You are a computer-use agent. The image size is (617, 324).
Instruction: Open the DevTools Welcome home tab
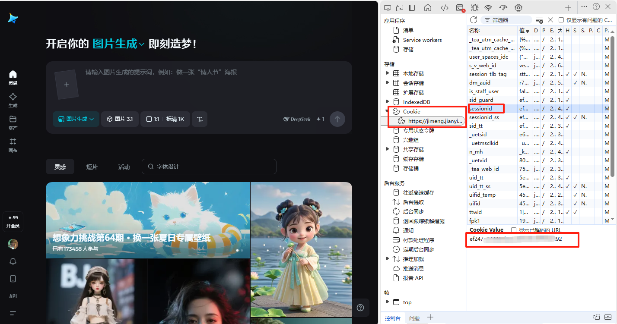[428, 8]
